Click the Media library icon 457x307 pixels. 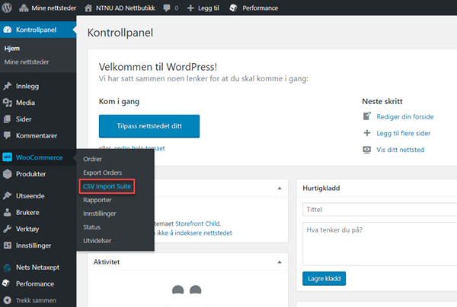point(8,103)
